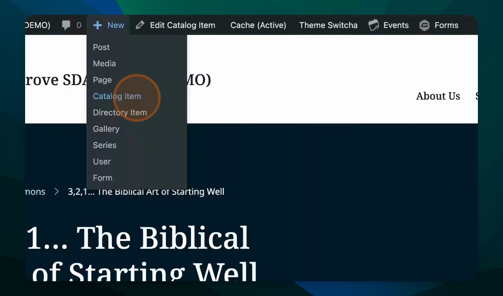This screenshot has width=503, height=296.
Task: Select User from the New menu
Action: (102, 162)
